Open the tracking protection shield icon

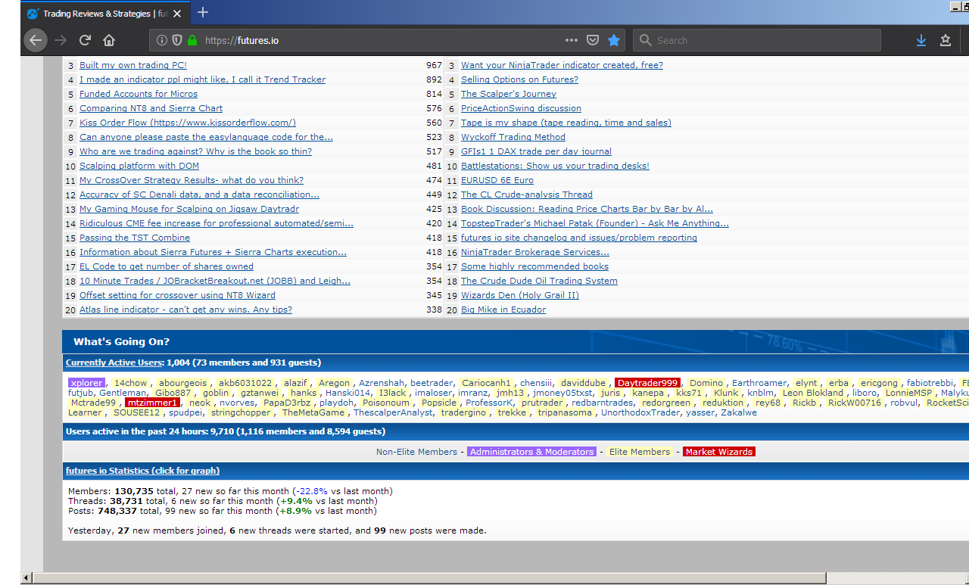click(x=177, y=40)
